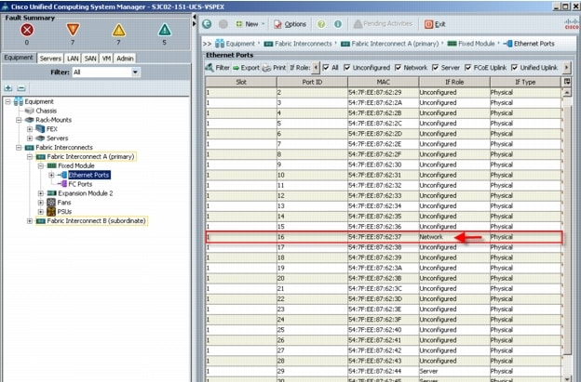This screenshot has width=581, height=382.
Task: Click the collapse all minus icon
Action: coord(21,88)
